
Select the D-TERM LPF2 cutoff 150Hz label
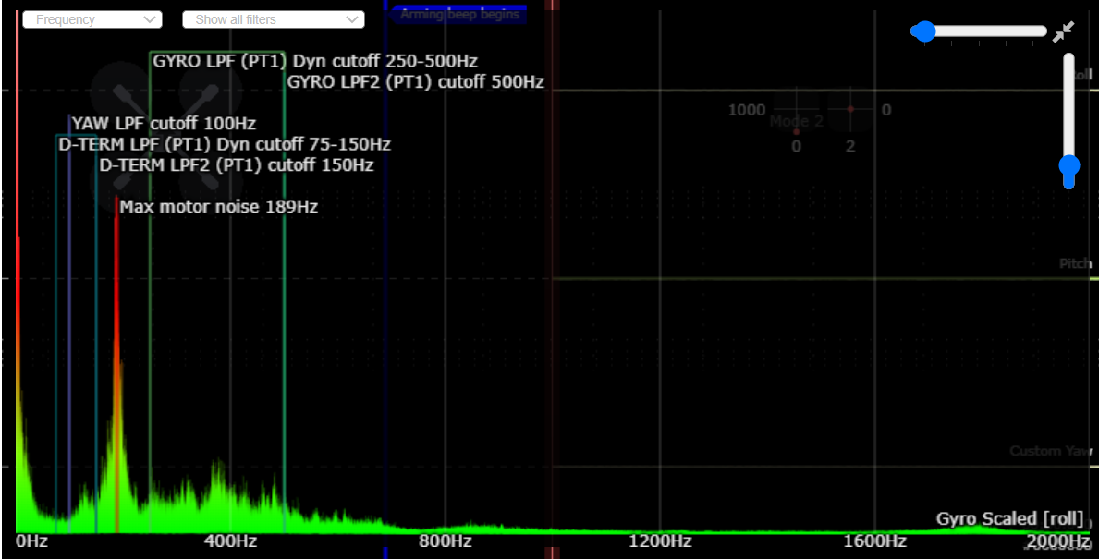point(236,165)
